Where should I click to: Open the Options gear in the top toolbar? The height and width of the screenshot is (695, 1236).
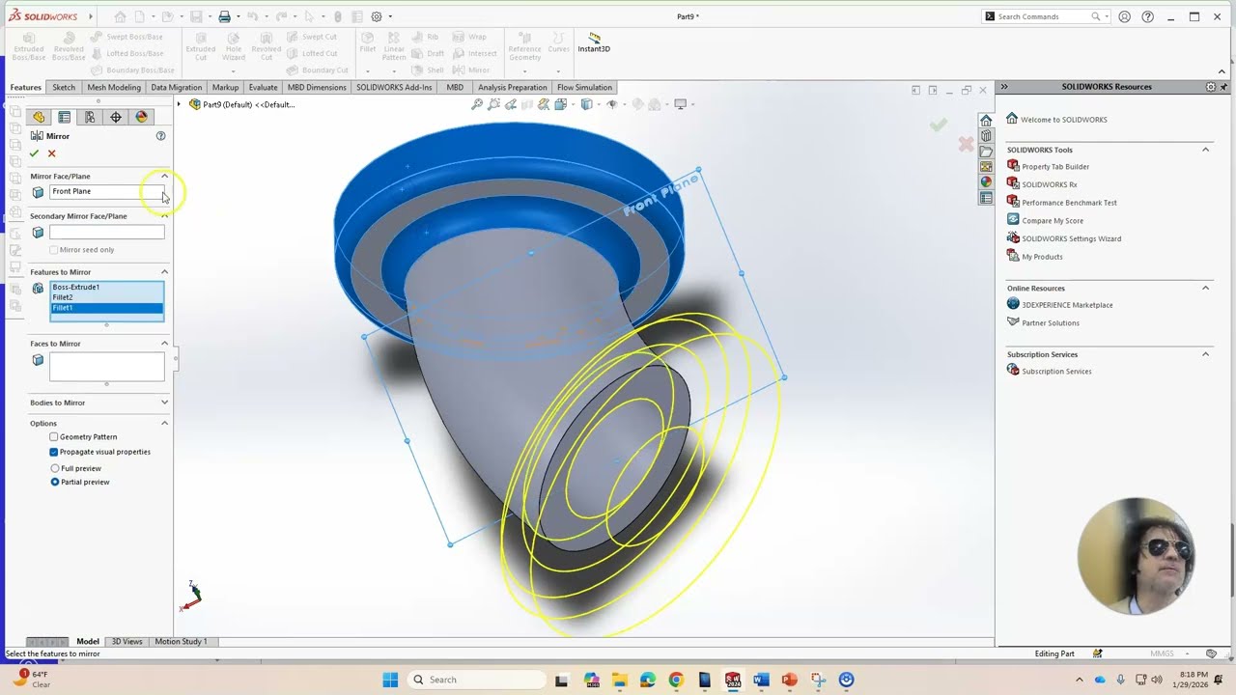click(377, 16)
